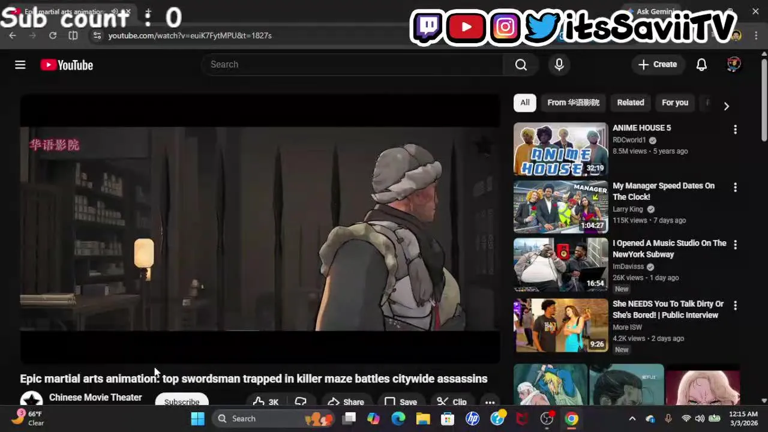Viewport: 768px width, 432px height.
Task: Open I Opened A Music Studio thumbnail
Action: point(560,265)
